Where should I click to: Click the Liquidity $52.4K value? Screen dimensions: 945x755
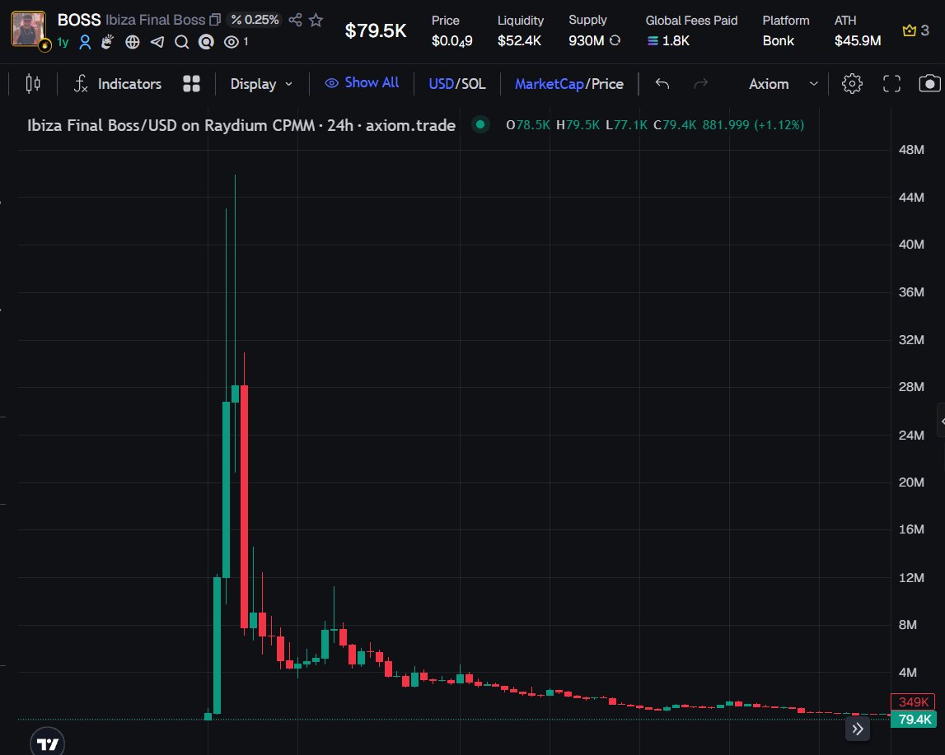(520, 41)
